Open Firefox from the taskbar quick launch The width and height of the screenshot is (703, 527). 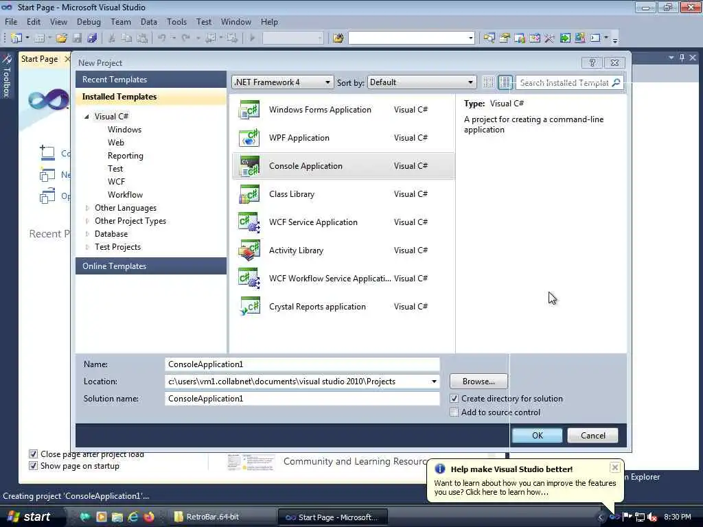[x=149, y=517]
